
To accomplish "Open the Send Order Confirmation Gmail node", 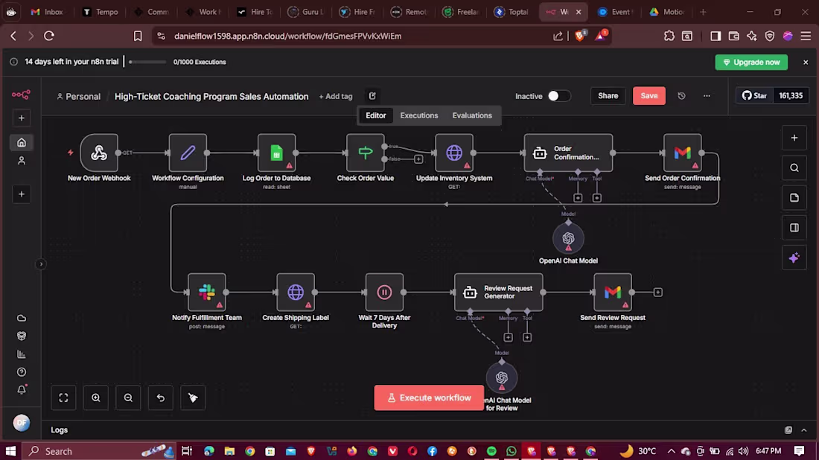I will 682,153.
